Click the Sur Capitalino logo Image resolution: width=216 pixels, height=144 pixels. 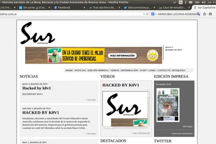pyautogui.click(x=38, y=33)
